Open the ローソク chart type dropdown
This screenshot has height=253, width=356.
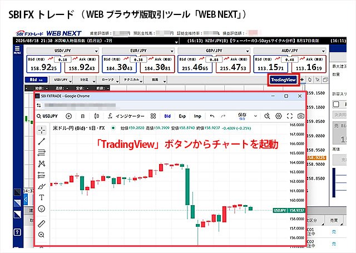coord(108,80)
